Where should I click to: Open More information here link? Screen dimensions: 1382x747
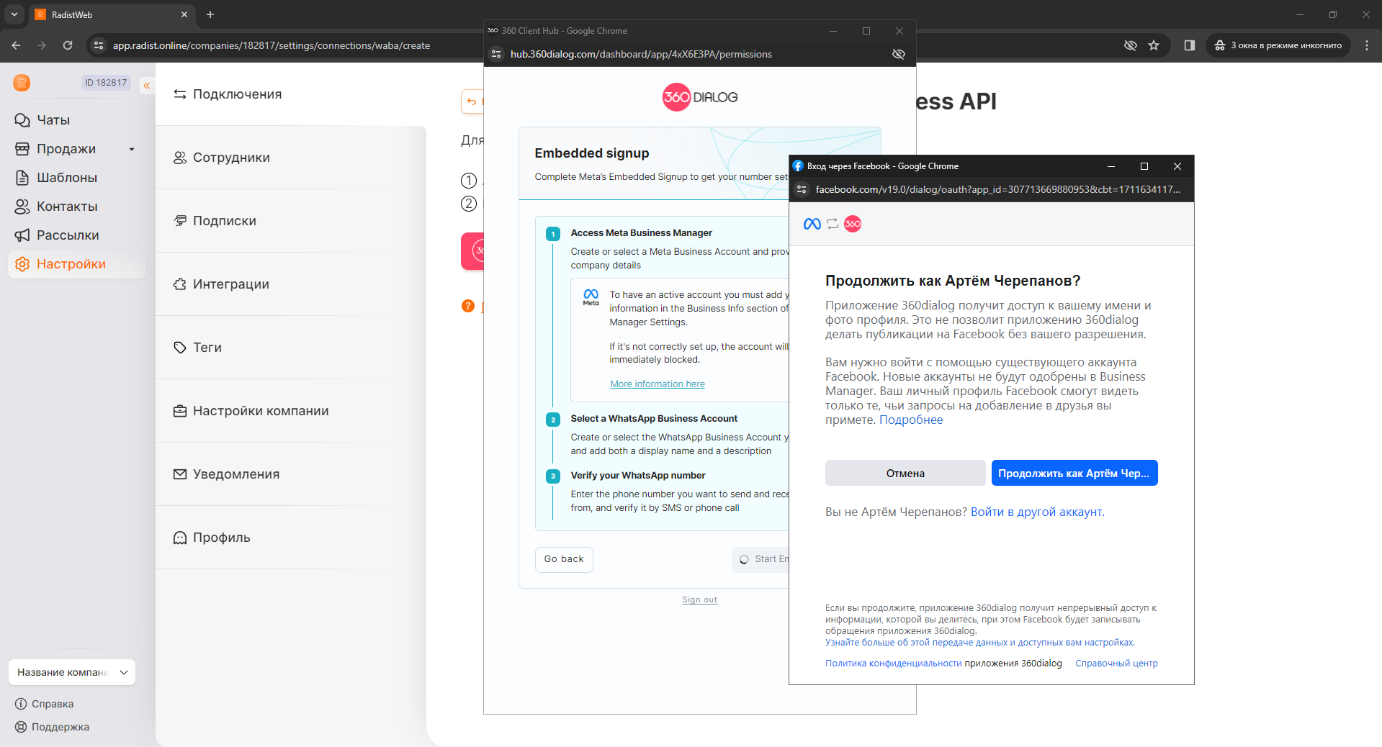coord(658,384)
